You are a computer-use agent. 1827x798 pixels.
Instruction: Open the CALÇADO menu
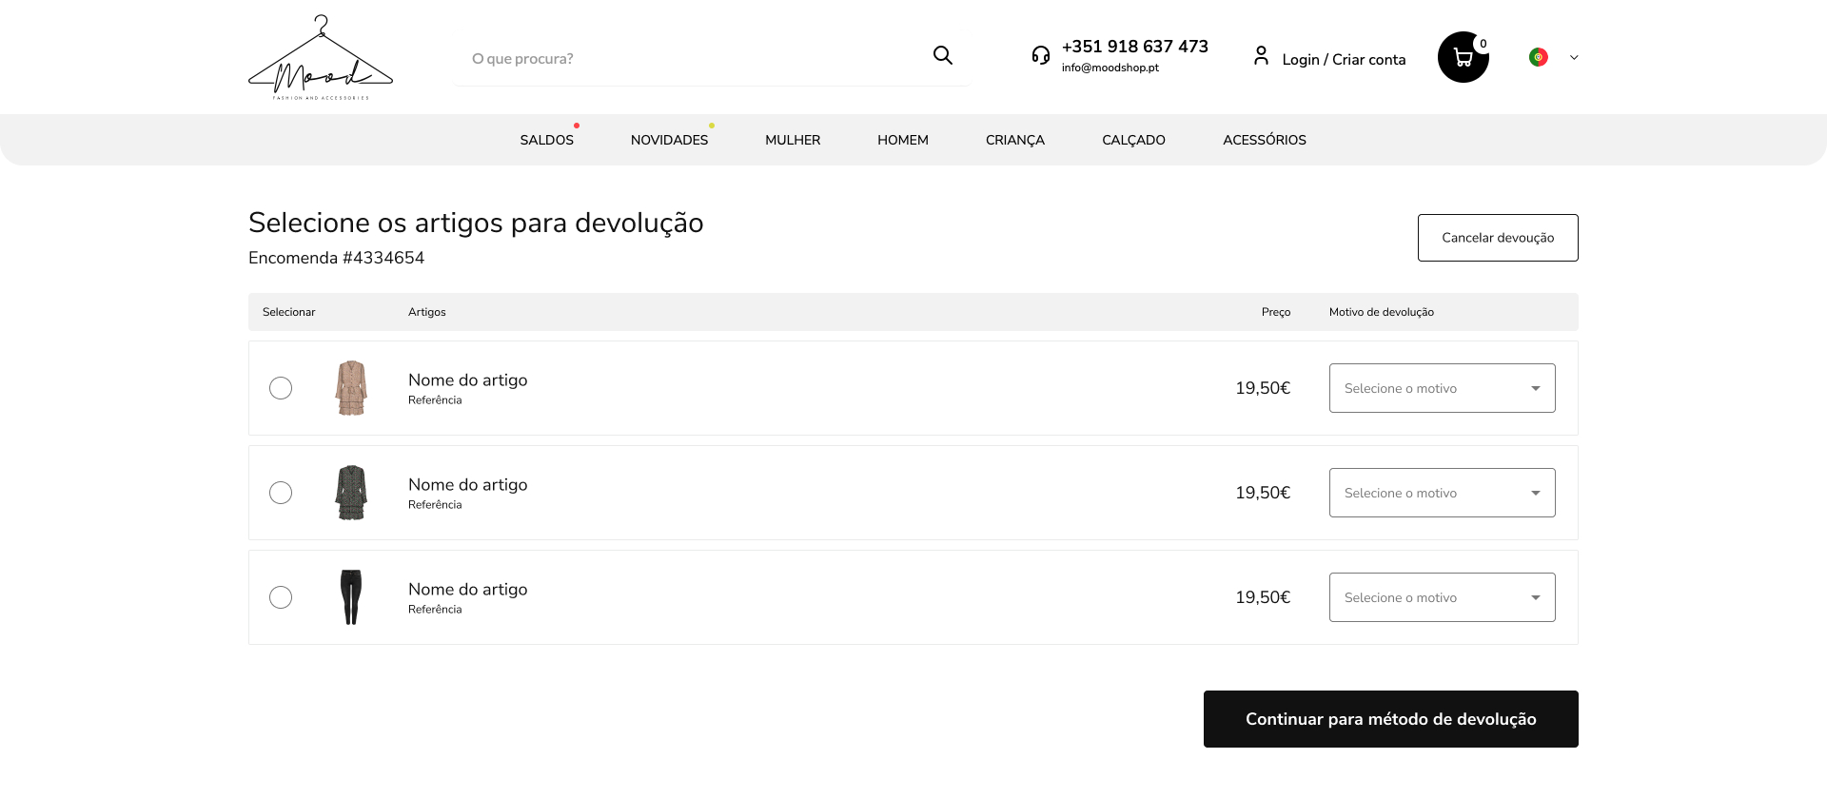(1133, 140)
